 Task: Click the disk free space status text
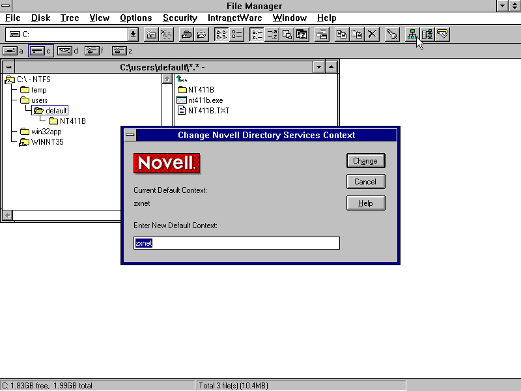pos(47,386)
